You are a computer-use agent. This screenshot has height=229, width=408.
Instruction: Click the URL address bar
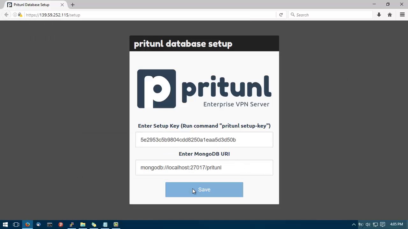click(x=150, y=15)
